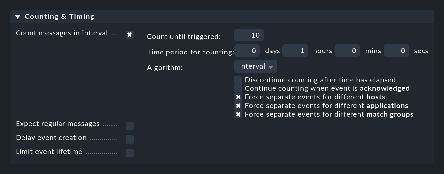Check Continue counting when event is acknowledged
This screenshot has width=444, height=174.
[x=238, y=88]
